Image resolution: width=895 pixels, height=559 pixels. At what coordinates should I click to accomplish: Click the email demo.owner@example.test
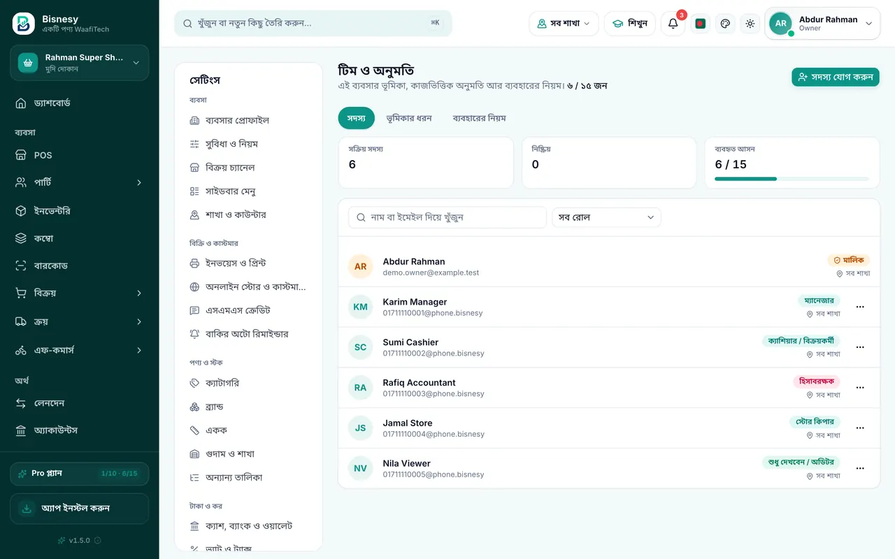431,273
